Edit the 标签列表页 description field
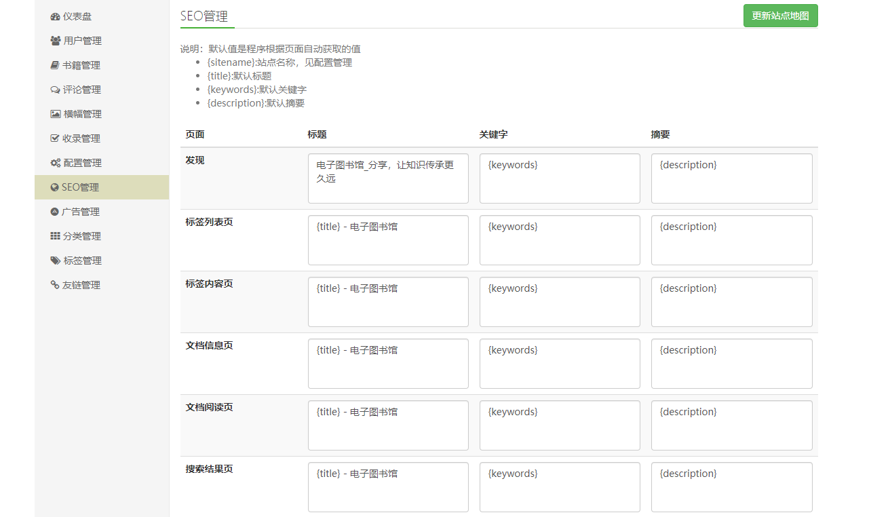Viewport: 869px width, 517px height. click(731, 240)
